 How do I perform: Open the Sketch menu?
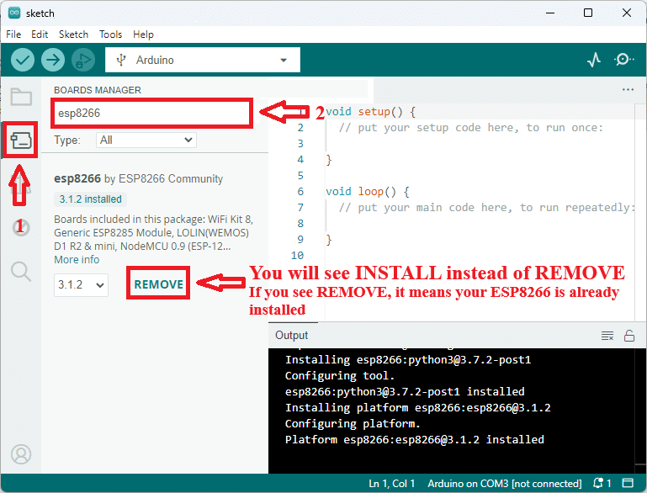[73, 34]
